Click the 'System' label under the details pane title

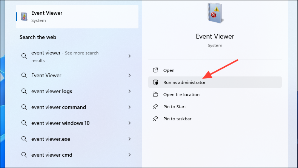click(x=215, y=45)
